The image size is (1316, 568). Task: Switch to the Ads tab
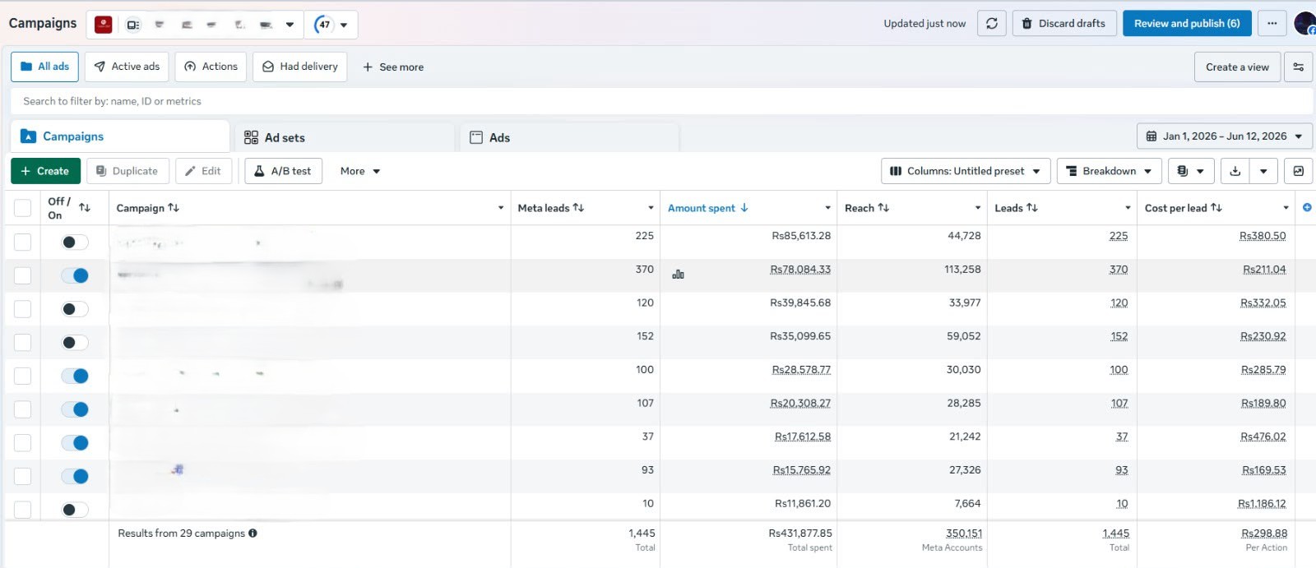coord(569,137)
